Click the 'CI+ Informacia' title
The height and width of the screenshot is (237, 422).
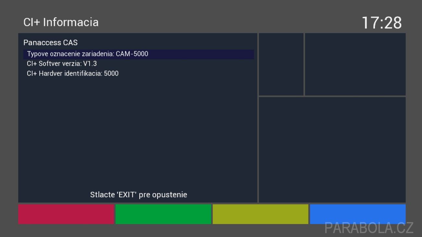[x=61, y=22]
